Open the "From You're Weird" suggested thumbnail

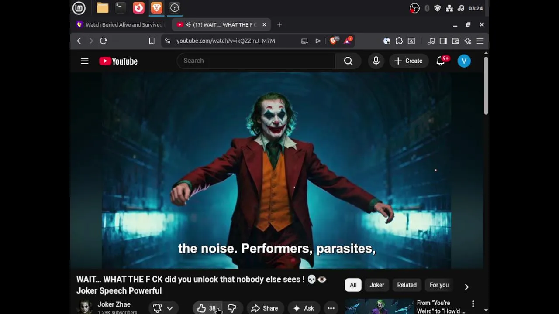[x=379, y=307]
